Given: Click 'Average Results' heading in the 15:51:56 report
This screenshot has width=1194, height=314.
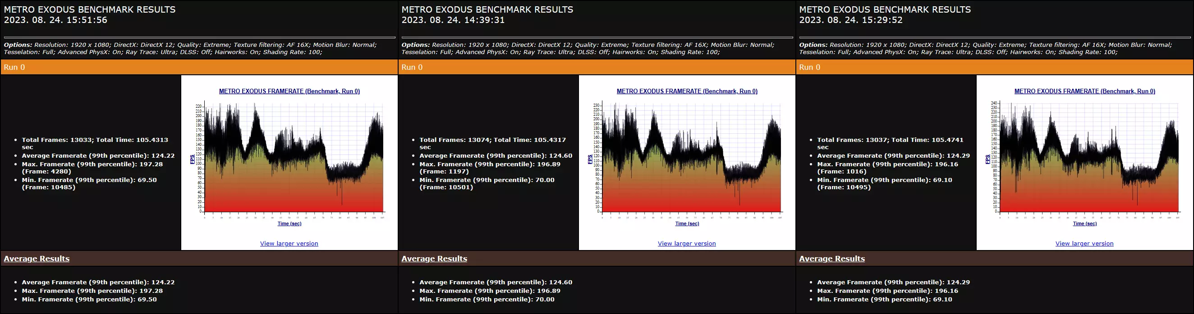Looking at the screenshot, I should click(x=37, y=259).
